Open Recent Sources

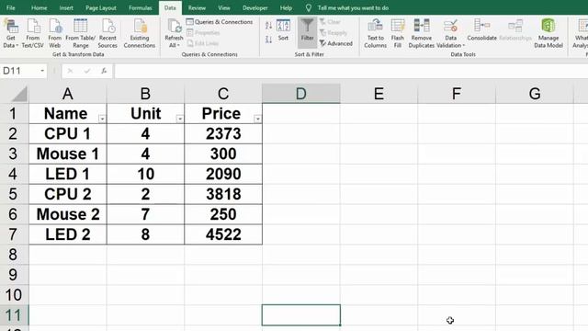click(x=107, y=34)
